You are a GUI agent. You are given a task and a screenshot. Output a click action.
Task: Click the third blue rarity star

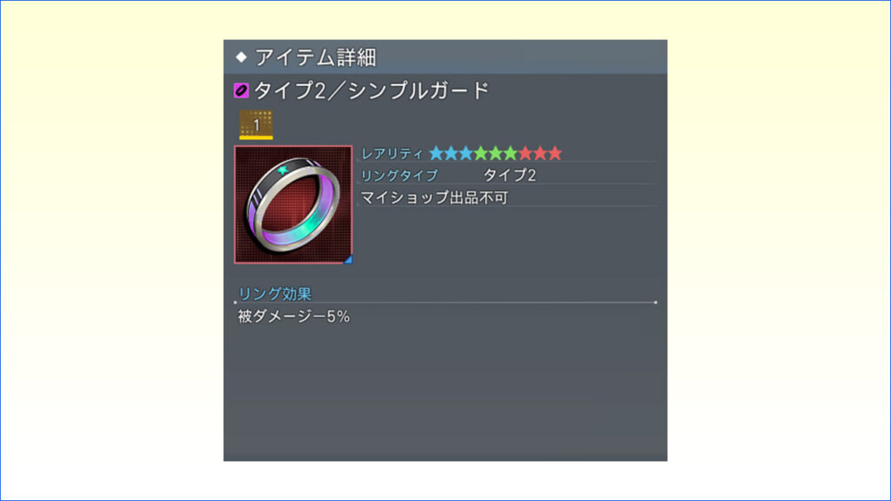click(466, 153)
